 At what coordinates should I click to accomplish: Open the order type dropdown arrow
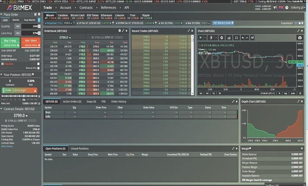[39, 20]
